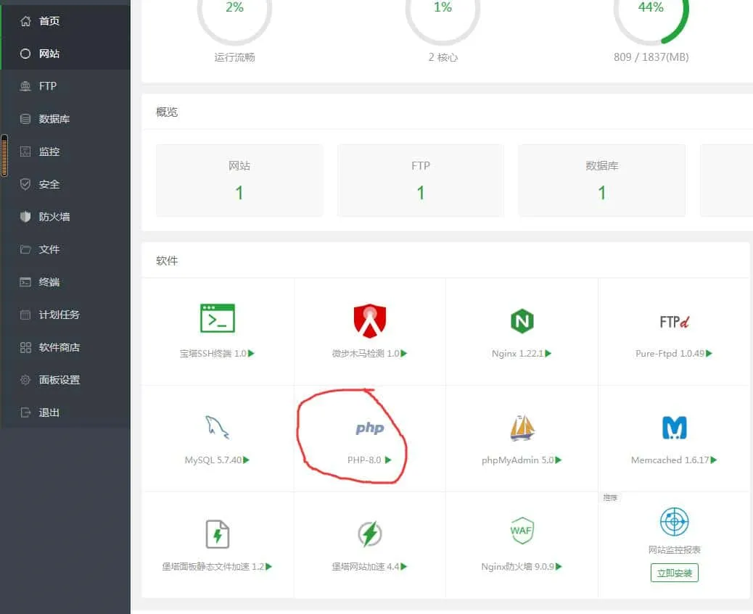Click the gear icon beside 面板设置
Viewport: 753px width, 614px height.
click(x=25, y=380)
